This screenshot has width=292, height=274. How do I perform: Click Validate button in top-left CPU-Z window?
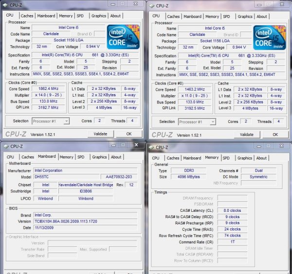coord(100,134)
